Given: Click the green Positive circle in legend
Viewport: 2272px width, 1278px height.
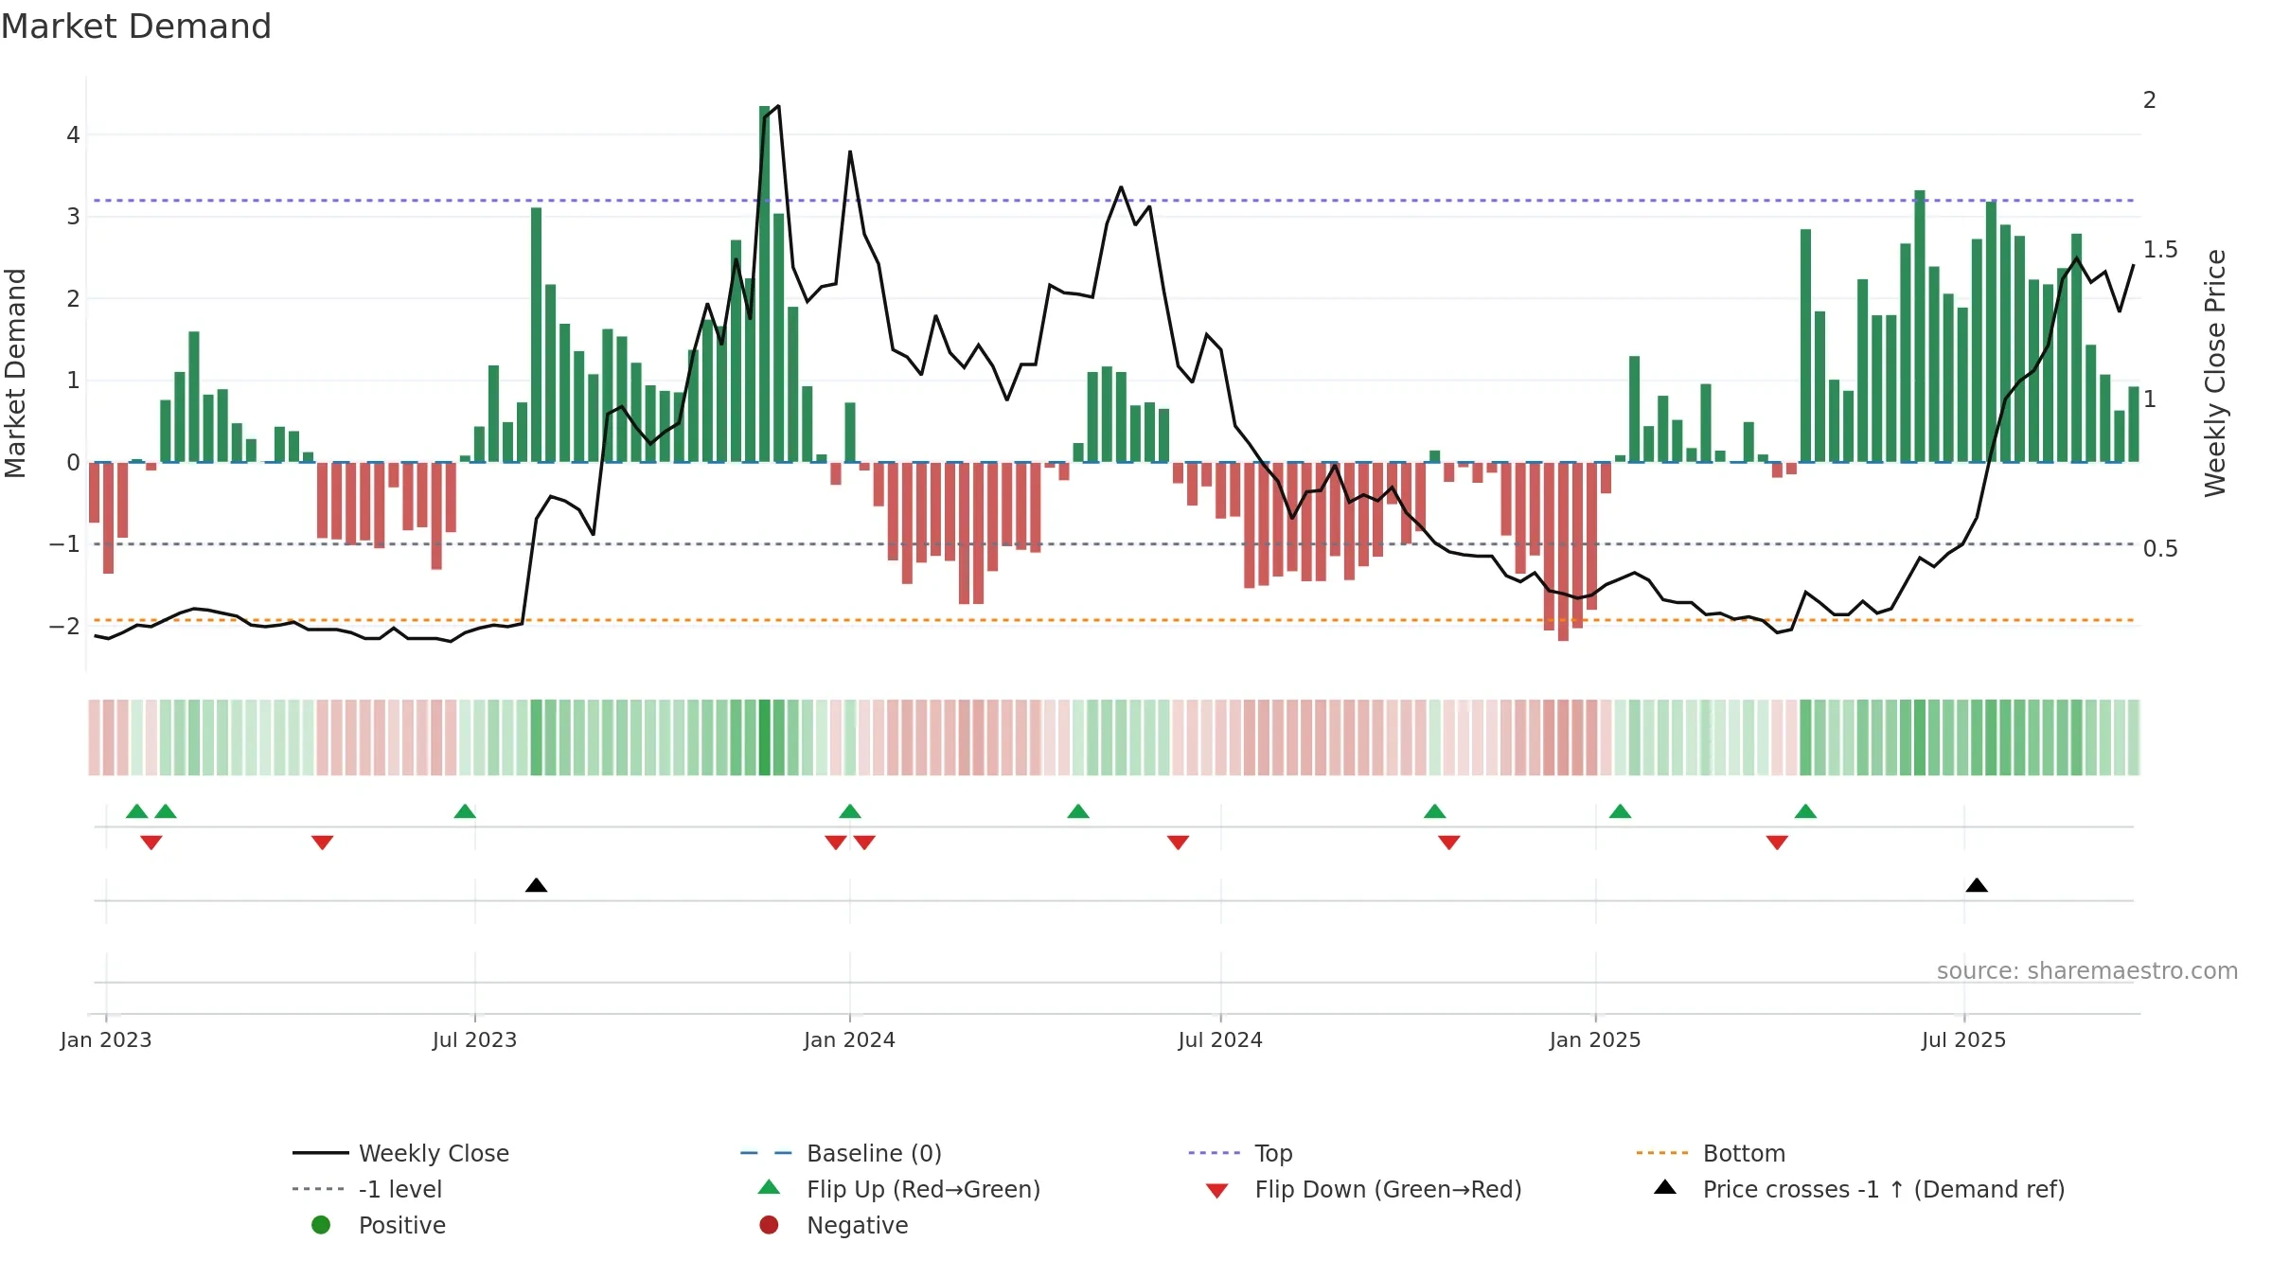Looking at the screenshot, I should pos(321,1225).
